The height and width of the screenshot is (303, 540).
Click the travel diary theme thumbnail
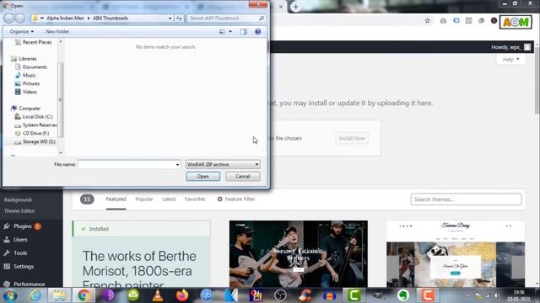point(456,254)
